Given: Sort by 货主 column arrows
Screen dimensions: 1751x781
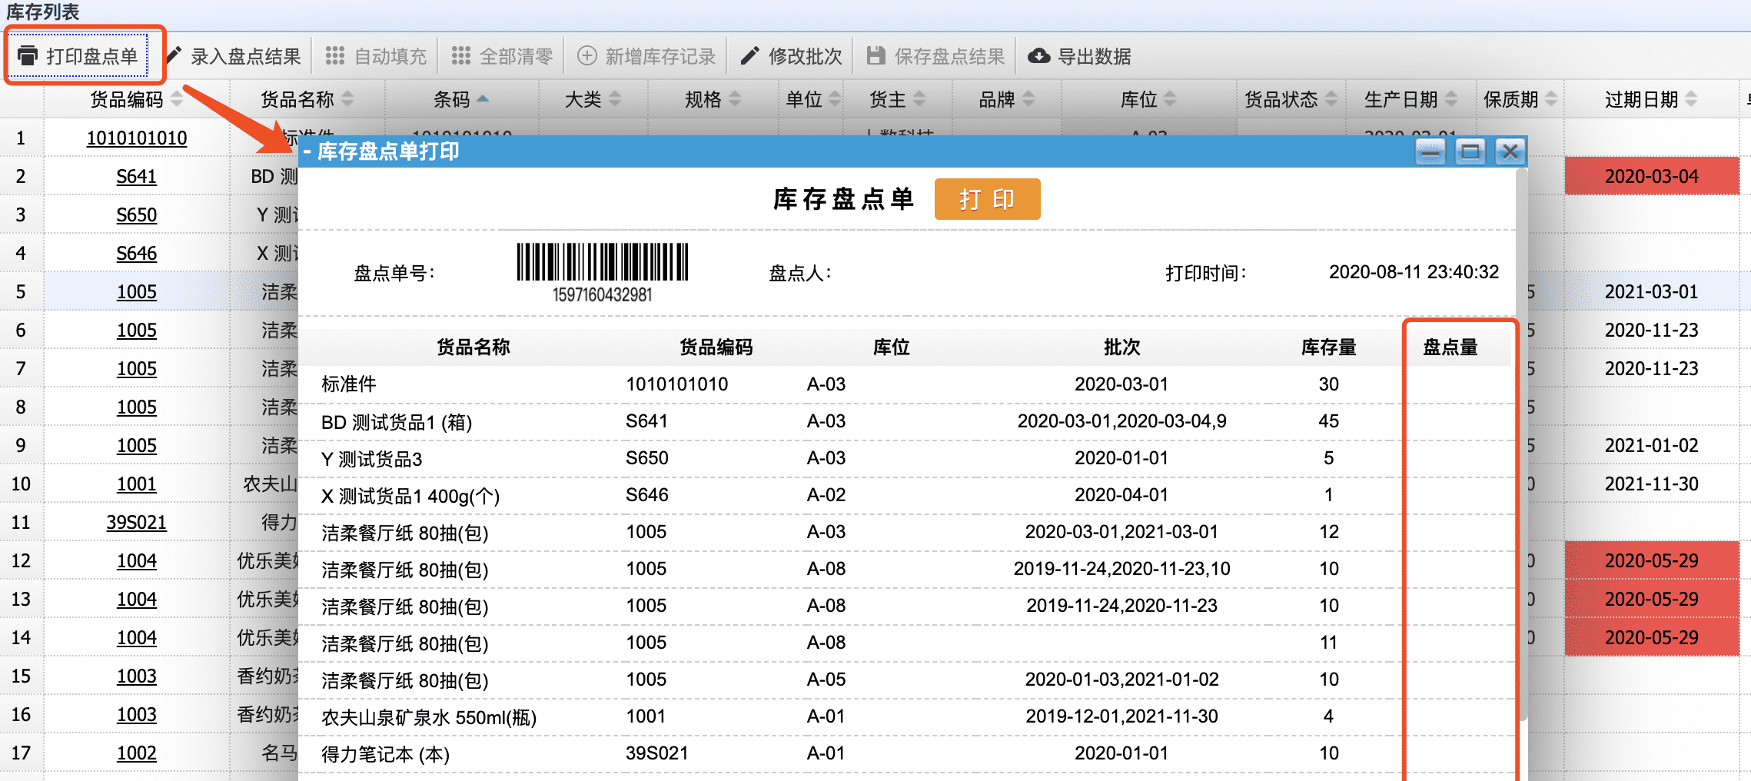Looking at the screenshot, I should [919, 99].
